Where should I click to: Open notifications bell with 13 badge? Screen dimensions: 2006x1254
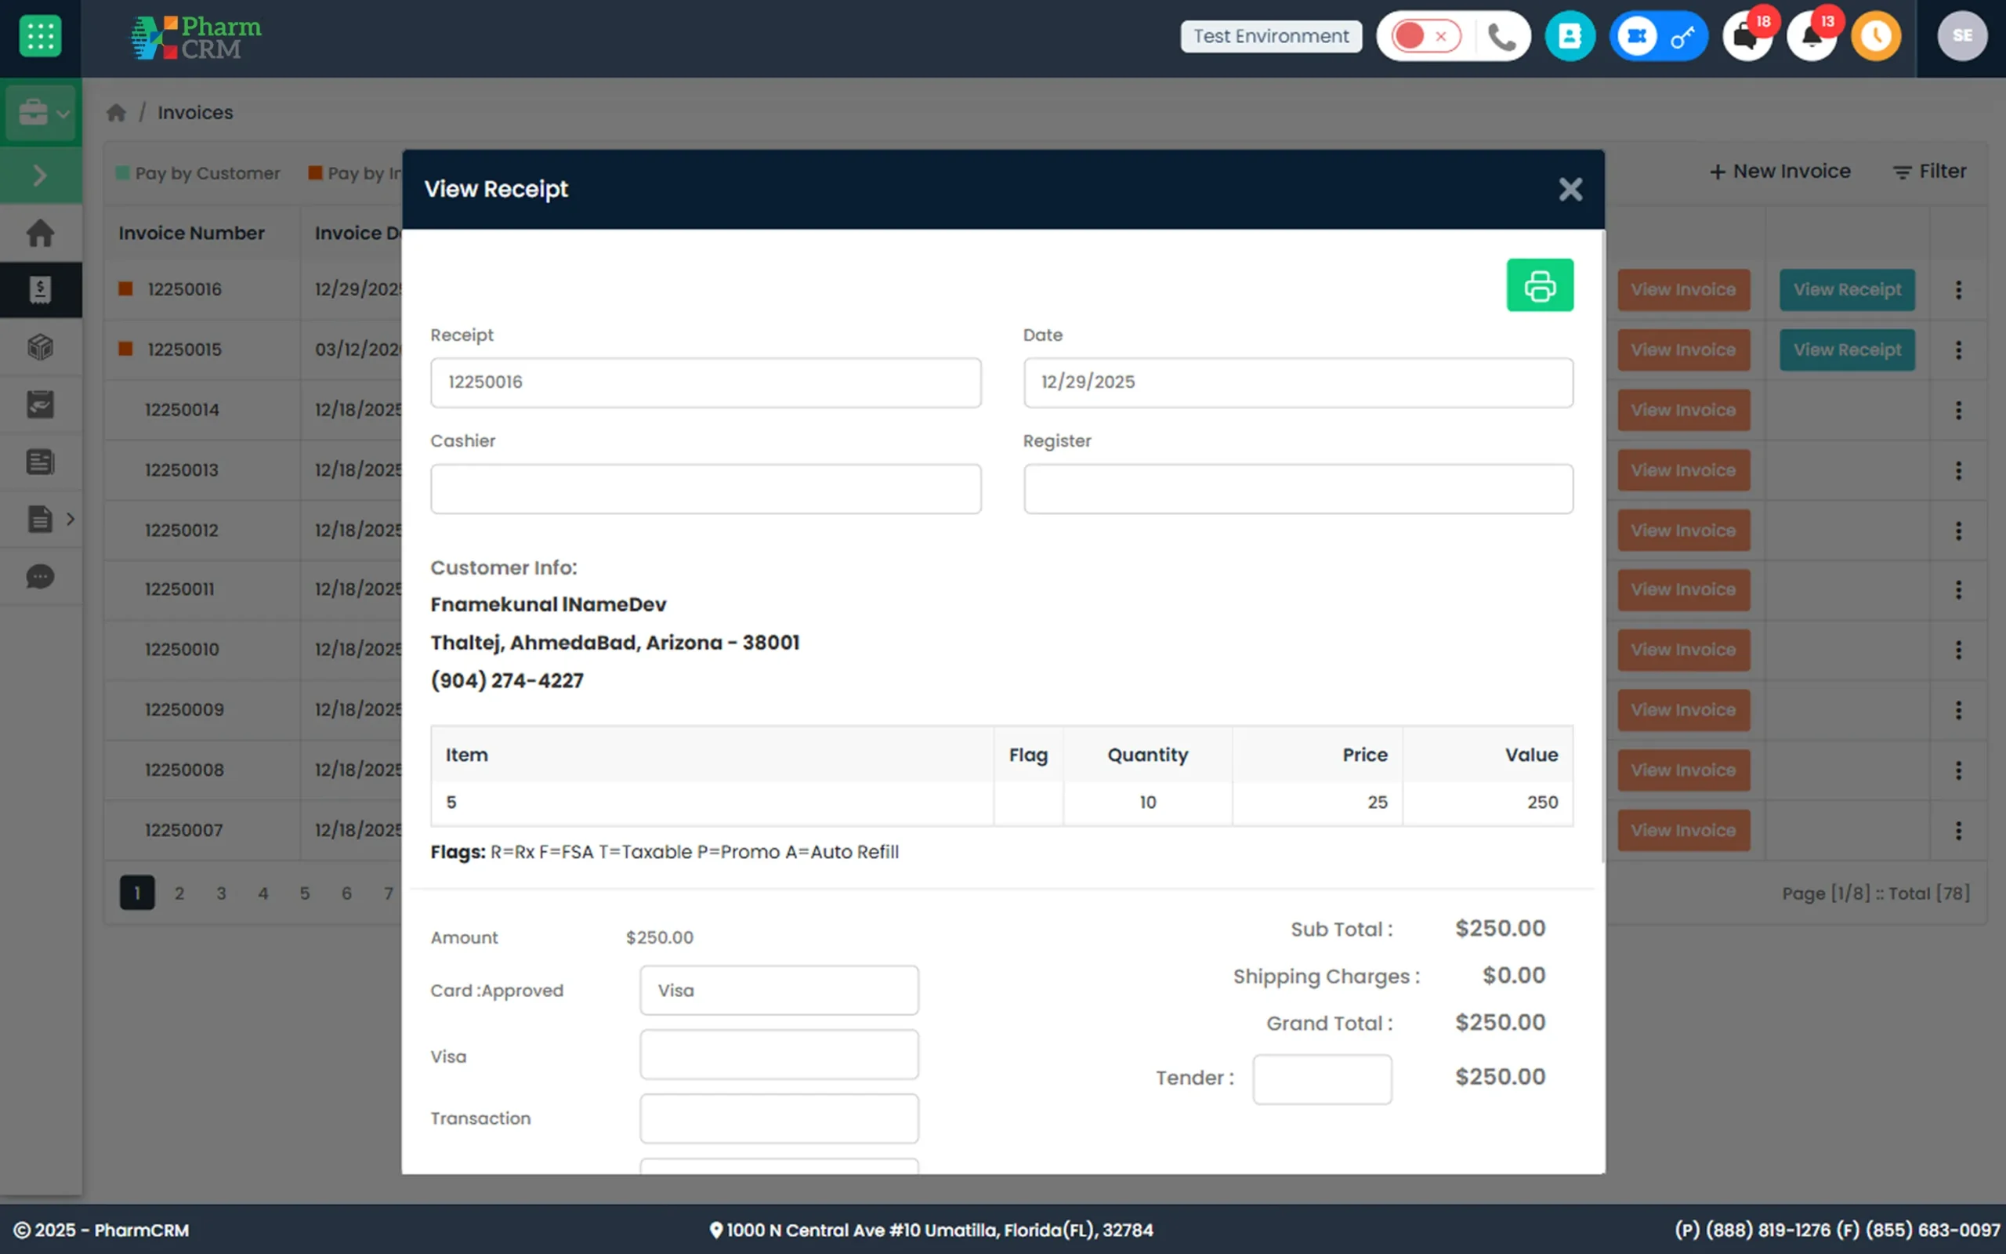[x=1811, y=37]
